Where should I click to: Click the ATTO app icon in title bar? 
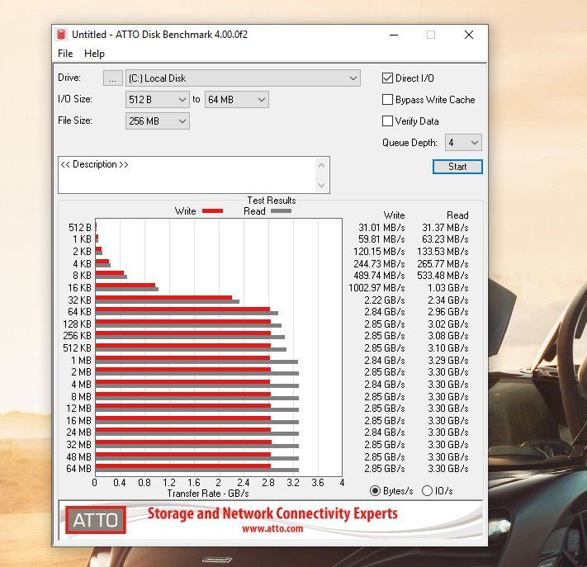pyautogui.click(x=61, y=35)
